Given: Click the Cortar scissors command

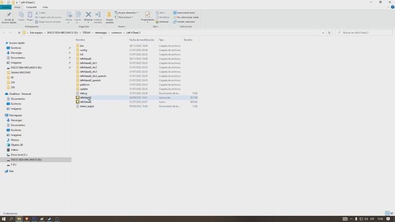Looking at the screenshot, I should [x=41, y=12].
